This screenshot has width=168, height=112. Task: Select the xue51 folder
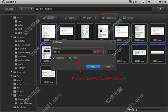click(19, 64)
